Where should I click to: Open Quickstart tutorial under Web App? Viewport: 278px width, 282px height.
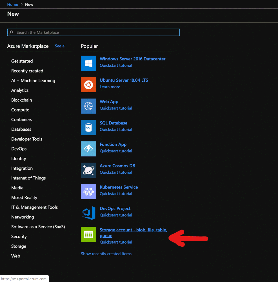click(x=116, y=108)
